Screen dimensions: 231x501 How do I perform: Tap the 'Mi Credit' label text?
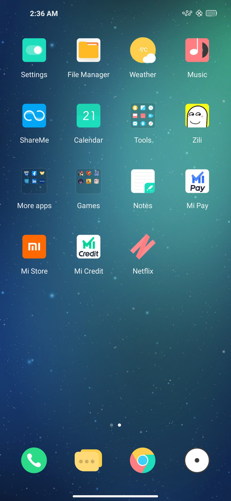pos(89,271)
